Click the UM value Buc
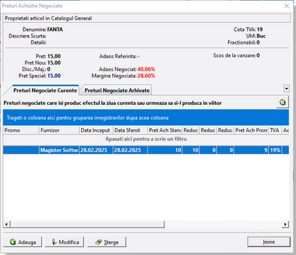This screenshot has width=296, height=255. (x=261, y=36)
